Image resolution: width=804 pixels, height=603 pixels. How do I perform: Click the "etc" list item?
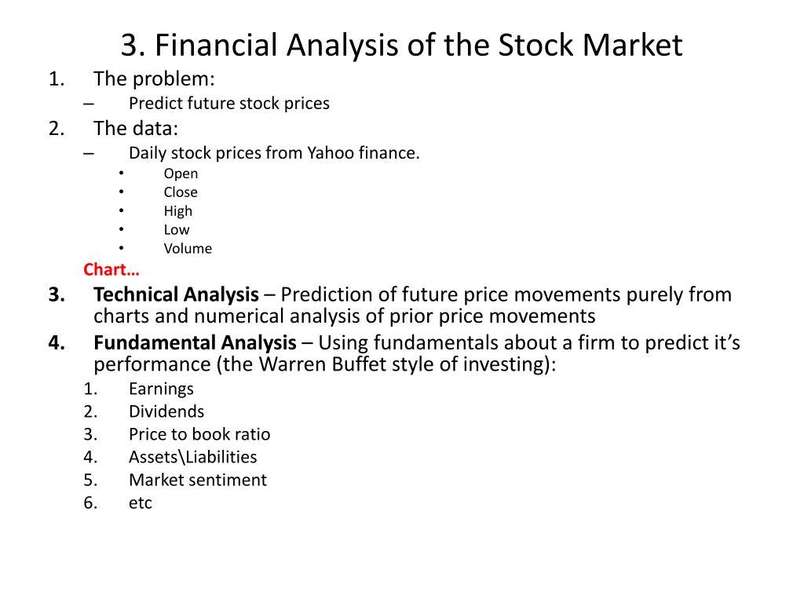tap(140, 503)
